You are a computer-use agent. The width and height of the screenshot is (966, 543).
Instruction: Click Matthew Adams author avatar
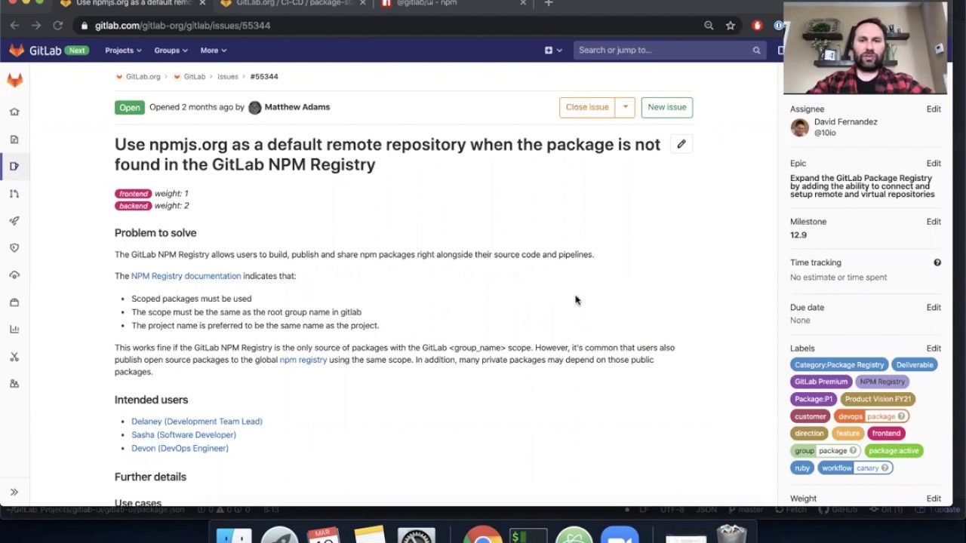click(x=254, y=108)
